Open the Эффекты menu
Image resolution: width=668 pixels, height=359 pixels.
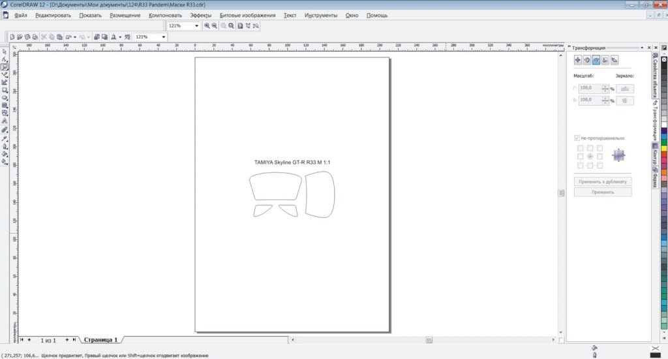200,15
